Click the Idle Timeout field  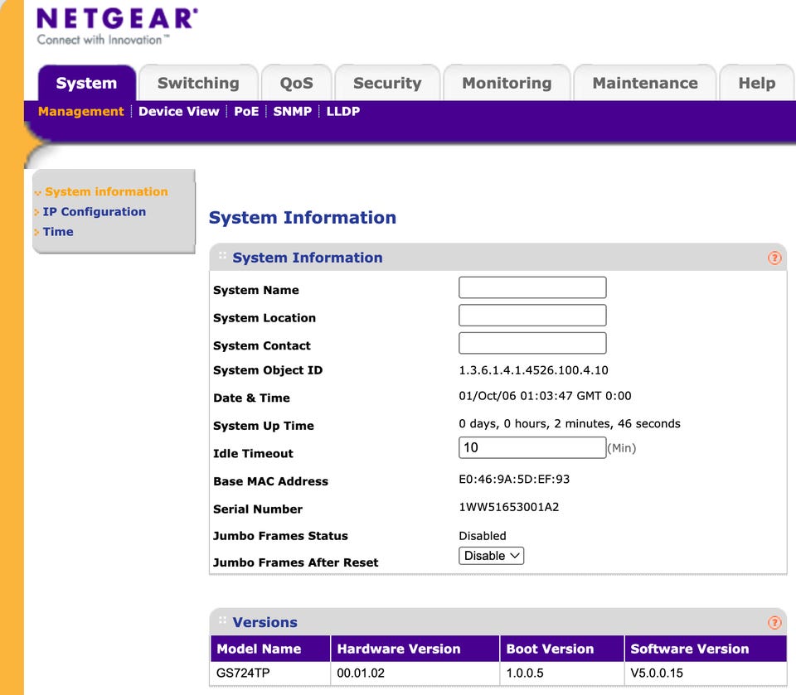click(x=532, y=447)
